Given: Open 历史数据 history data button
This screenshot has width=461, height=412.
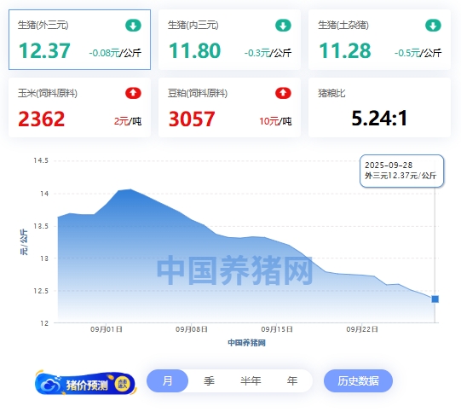Looking at the screenshot, I should pos(358,380).
